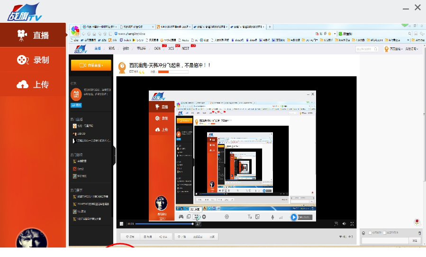This screenshot has height=257, width=426.
Task: Click the favorites star in the address bar
Action: click(x=329, y=34)
